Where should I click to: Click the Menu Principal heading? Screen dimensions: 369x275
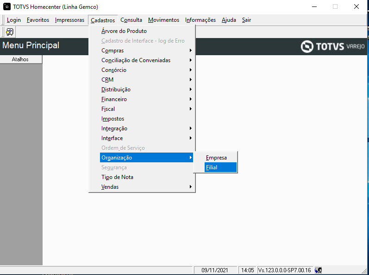click(31, 45)
